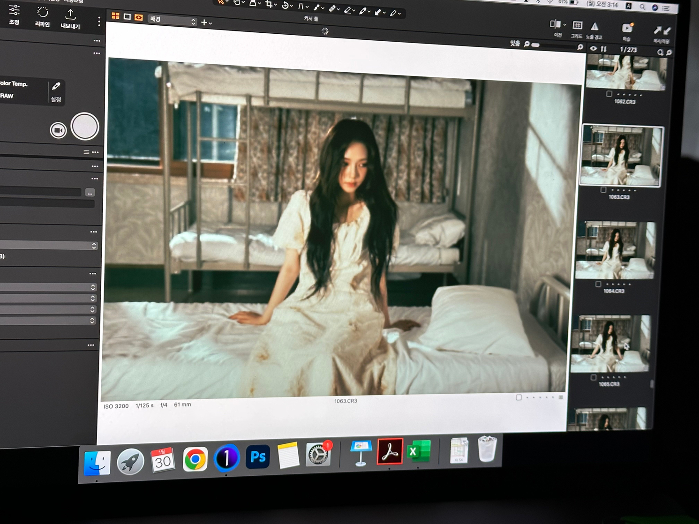Tick the color tag box under 1064.CR3
Image resolution: width=699 pixels, height=524 pixels.
click(598, 284)
